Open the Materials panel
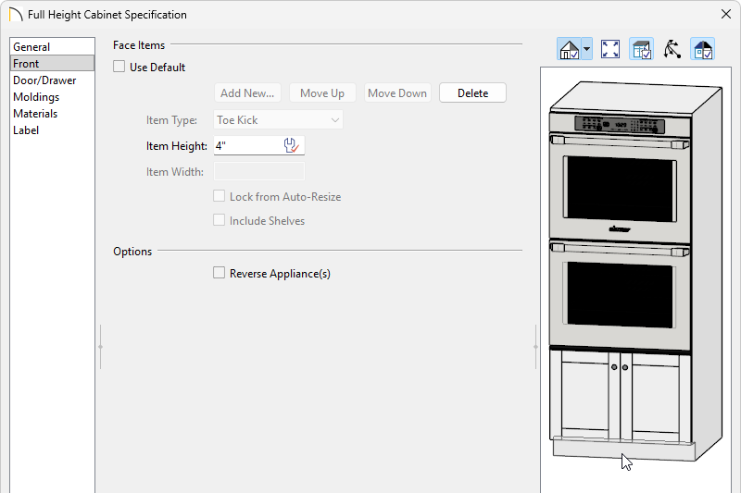The width and height of the screenshot is (741, 493). click(52, 113)
